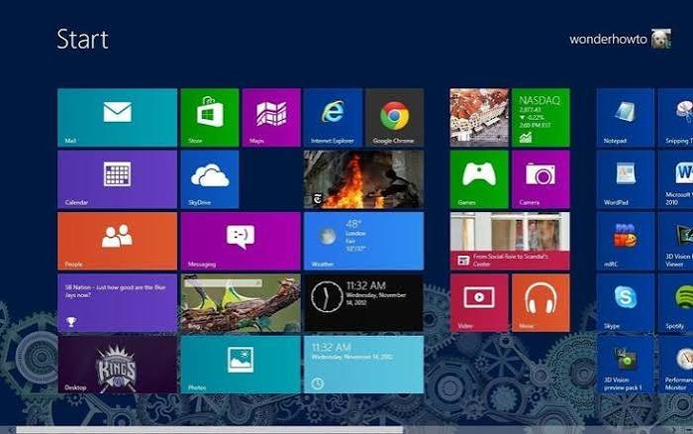693x434 pixels.
Task: Open the NASDAQ finance live tile
Action: [541, 117]
